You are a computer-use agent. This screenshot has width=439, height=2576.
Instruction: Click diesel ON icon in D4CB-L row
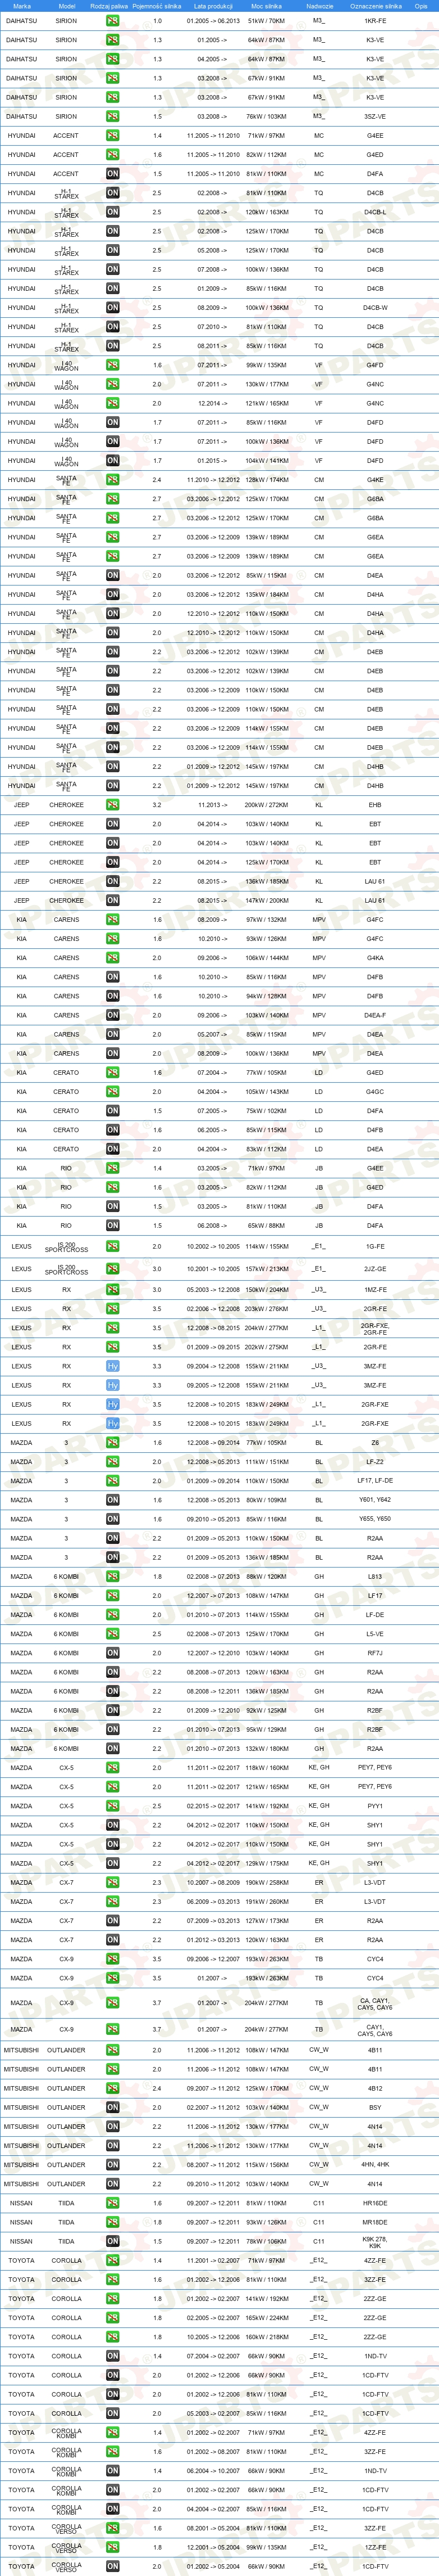coord(113,212)
